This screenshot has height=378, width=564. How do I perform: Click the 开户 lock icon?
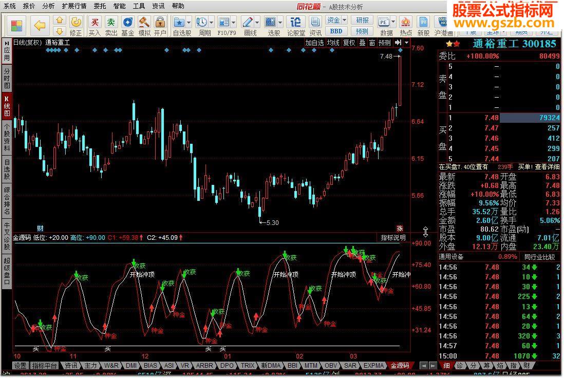pos(160,22)
